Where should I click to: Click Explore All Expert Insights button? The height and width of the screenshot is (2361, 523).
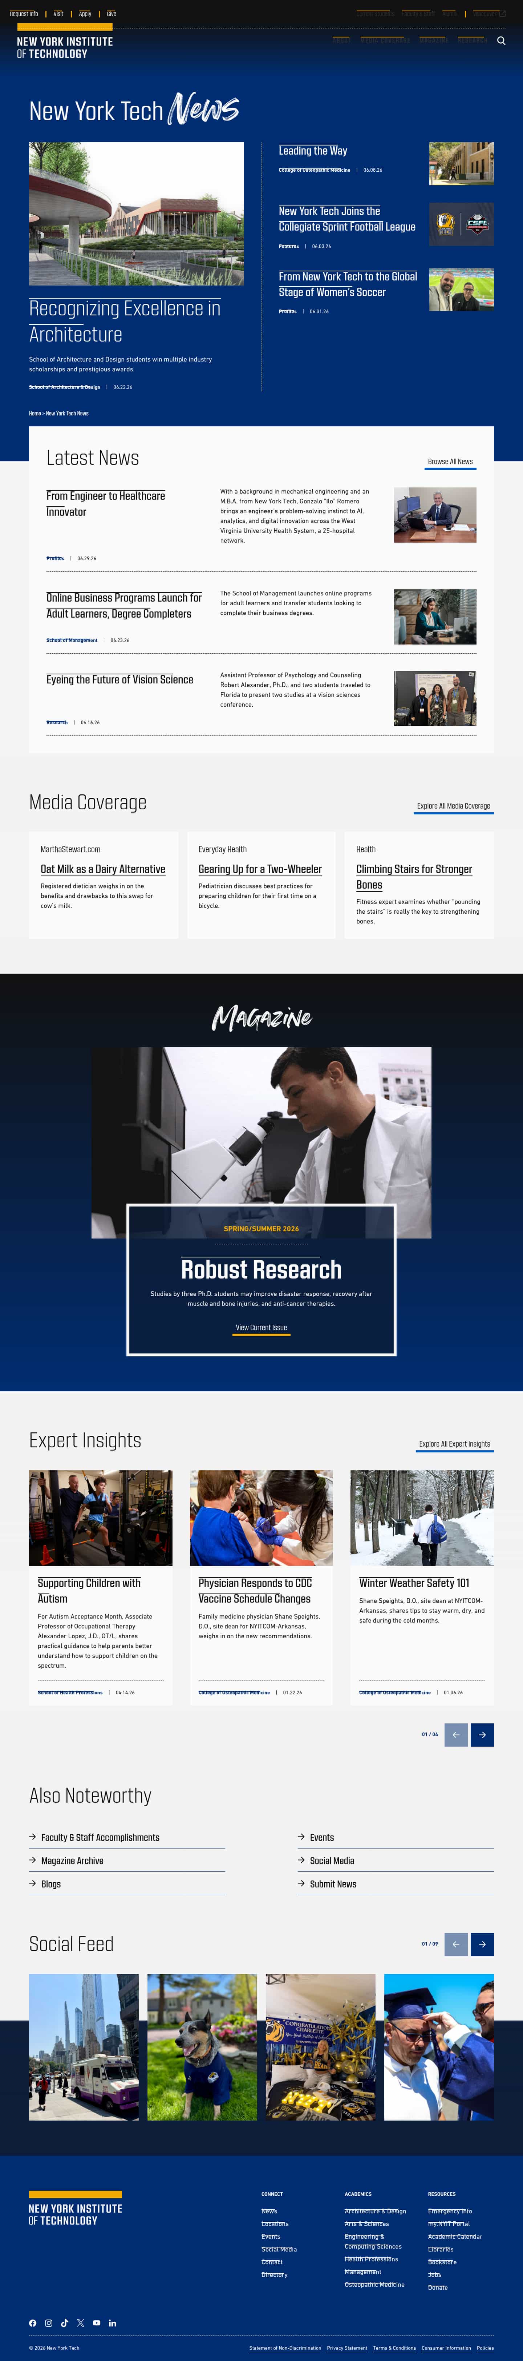(x=454, y=1444)
